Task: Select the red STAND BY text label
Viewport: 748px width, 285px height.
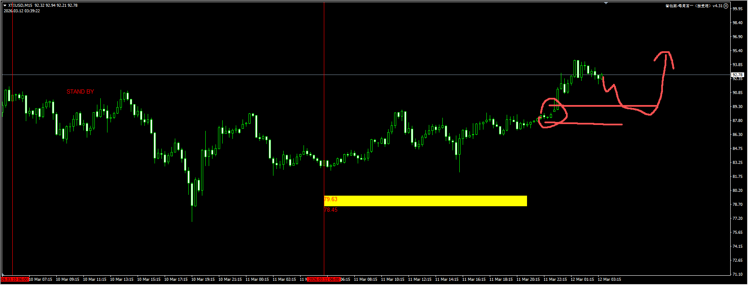Action: [80, 91]
